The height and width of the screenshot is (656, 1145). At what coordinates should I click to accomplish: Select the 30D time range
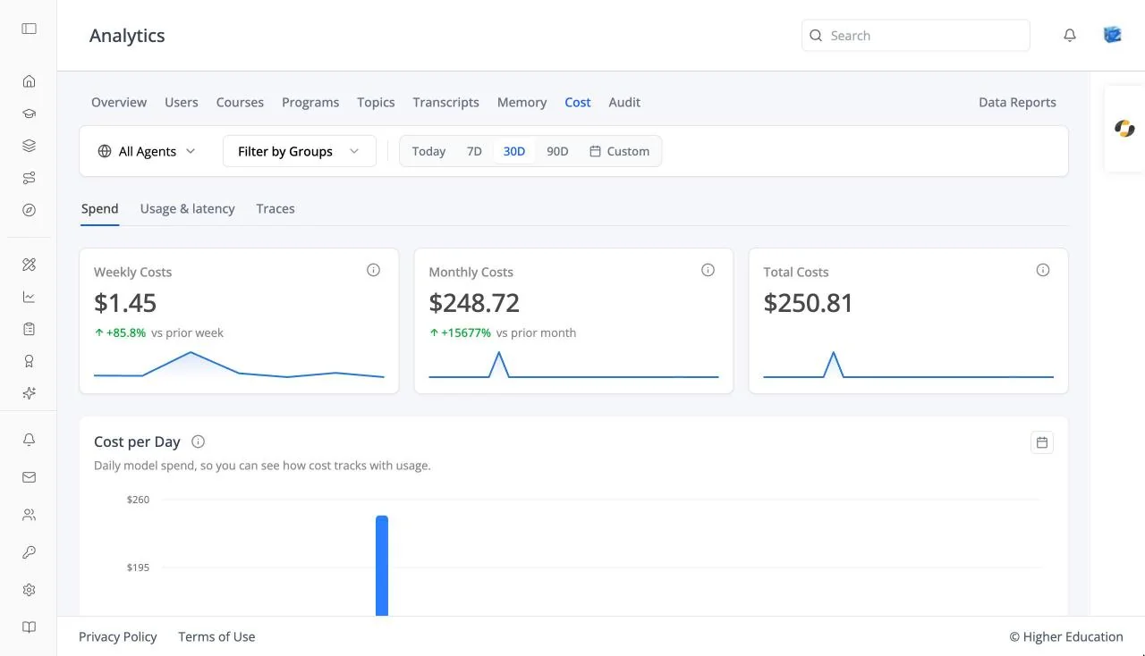tap(514, 151)
